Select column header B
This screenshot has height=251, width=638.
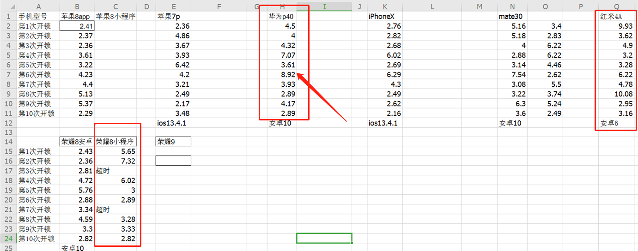[77, 6]
